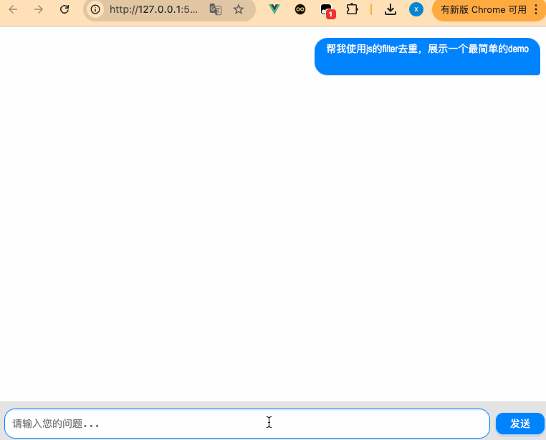Image resolution: width=546 pixels, height=440 pixels.
Task: Bookmark this page with the star icon
Action: point(239,9)
